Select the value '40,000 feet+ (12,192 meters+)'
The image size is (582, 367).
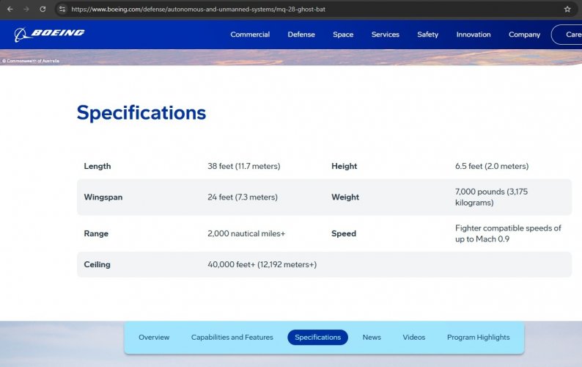click(262, 264)
